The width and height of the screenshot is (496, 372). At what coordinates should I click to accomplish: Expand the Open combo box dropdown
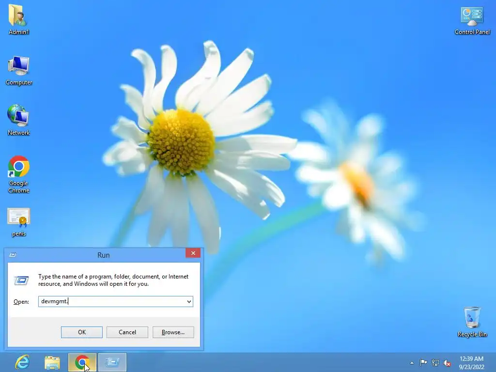[x=189, y=301]
